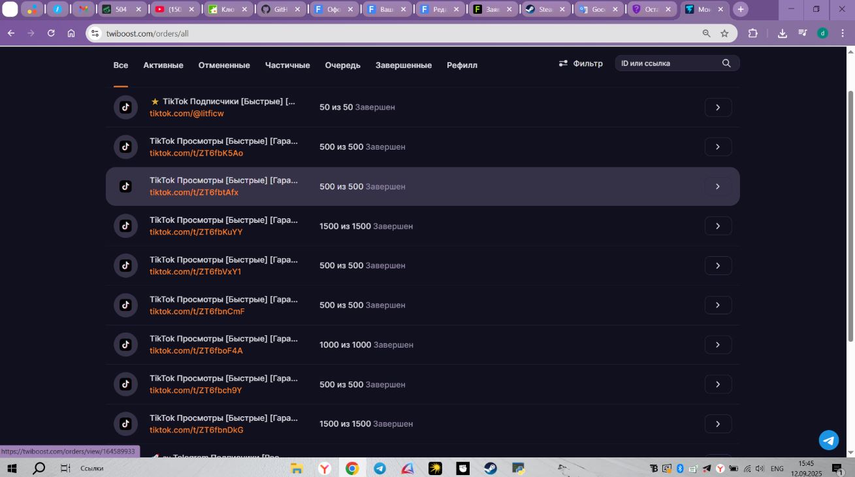Focus the ID или ссылка search field
The width and height of the screenshot is (855, 477).
click(677, 63)
